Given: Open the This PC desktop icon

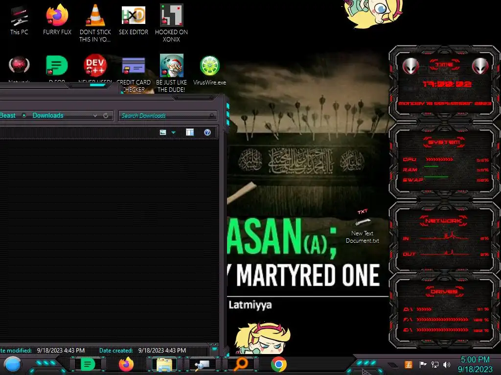Looking at the screenshot, I should click(19, 20).
